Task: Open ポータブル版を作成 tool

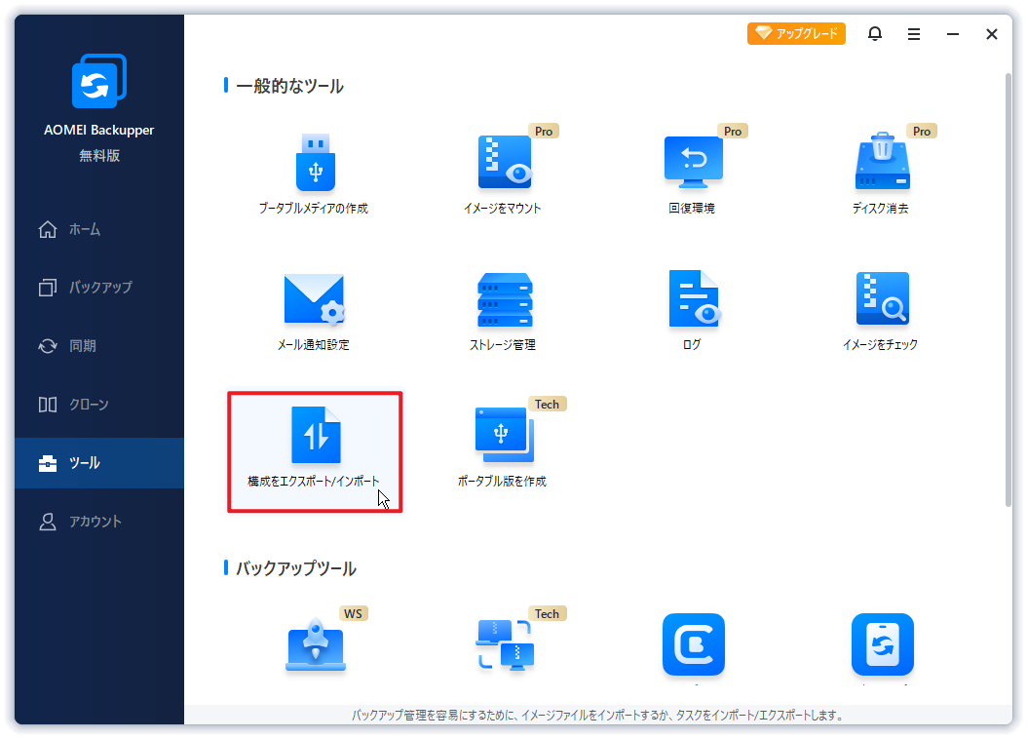Action: point(503,448)
